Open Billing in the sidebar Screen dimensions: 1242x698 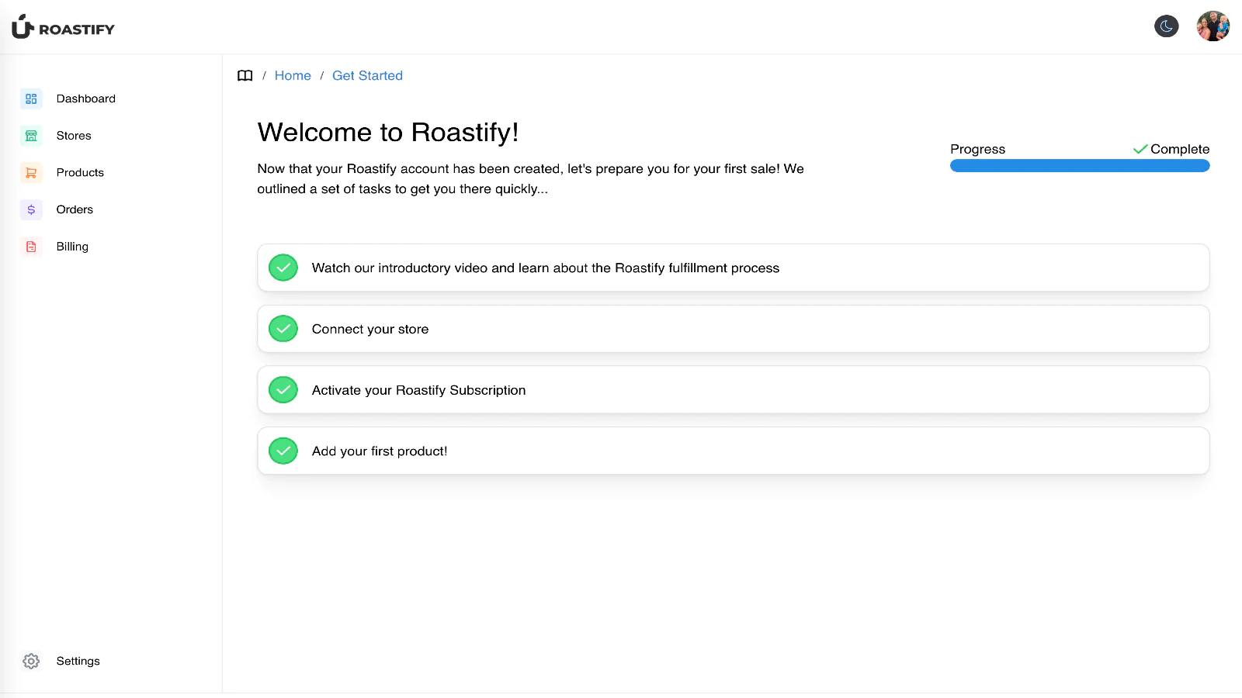tap(72, 247)
